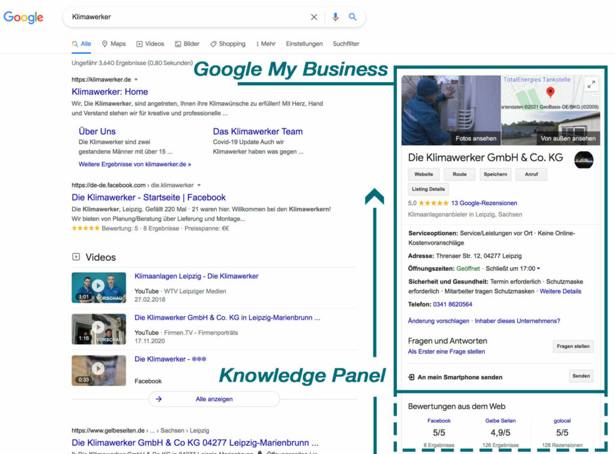Screen dimensions: 615x454
Task: Switch to the Shopping tab
Action: (228, 44)
